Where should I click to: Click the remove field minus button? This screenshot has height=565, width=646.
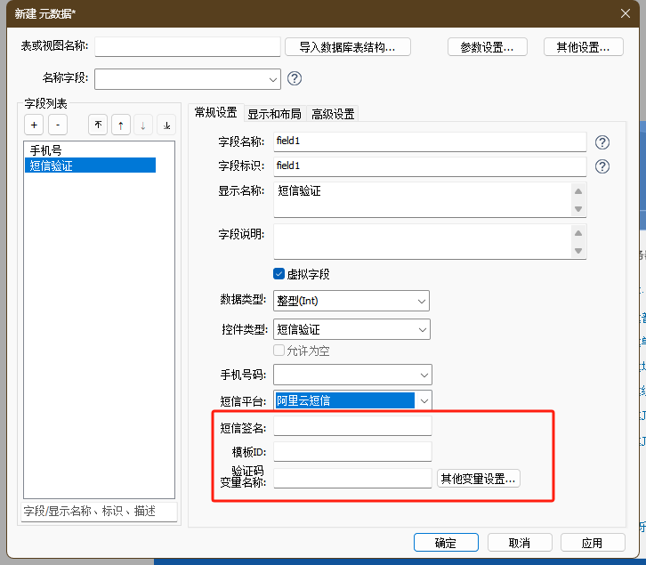(x=57, y=125)
